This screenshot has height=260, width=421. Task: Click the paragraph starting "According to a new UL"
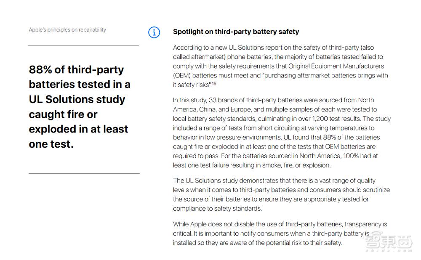[x=280, y=66]
